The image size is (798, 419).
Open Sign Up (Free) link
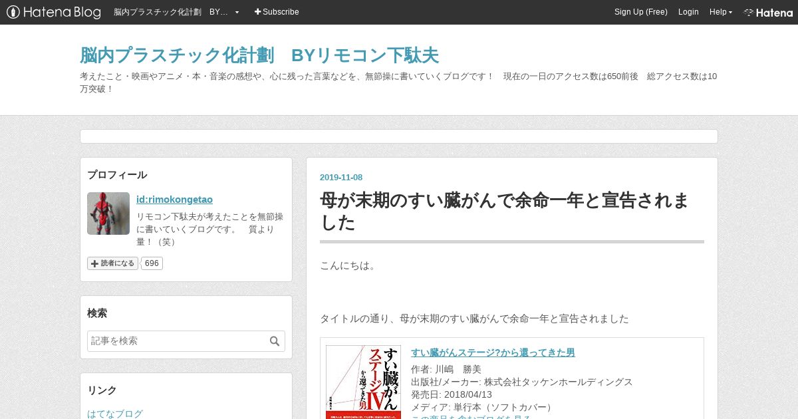point(640,12)
